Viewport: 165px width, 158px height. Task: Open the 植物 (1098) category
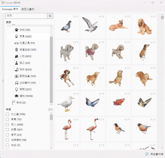point(28,96)
